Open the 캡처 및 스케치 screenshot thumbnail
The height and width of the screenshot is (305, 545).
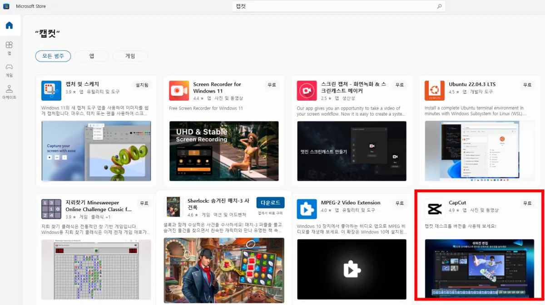pyautogui.click(x=96, y=151)
